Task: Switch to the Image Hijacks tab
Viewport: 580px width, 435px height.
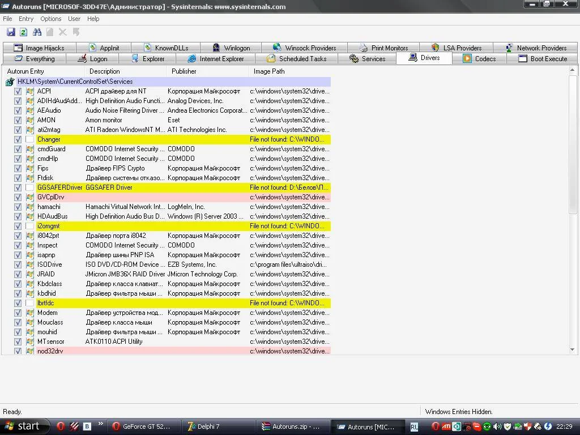Action: click(x=39, y=48)
